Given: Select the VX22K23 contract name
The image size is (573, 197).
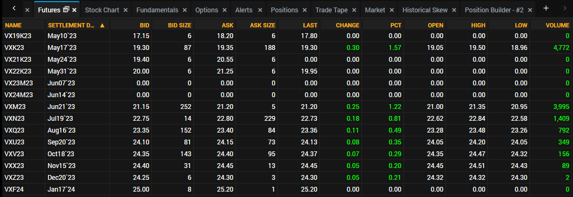Looking at the screenshot, I should (18, 71).
